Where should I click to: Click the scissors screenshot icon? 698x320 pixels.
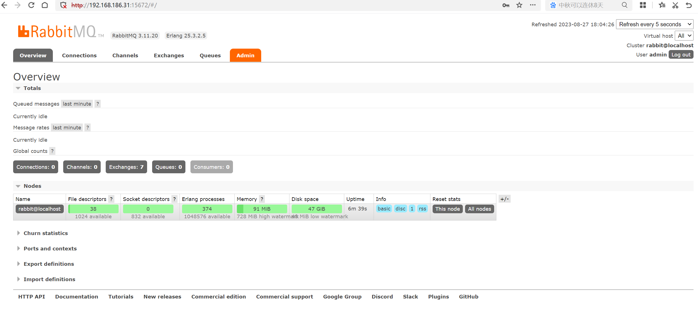click(x=675, y=5)
